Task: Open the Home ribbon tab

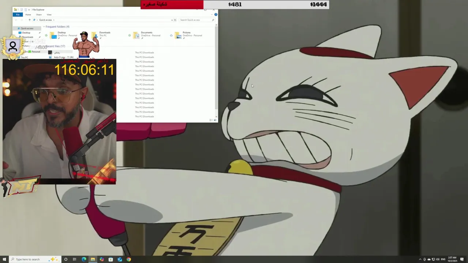Action: click(28, 15)
